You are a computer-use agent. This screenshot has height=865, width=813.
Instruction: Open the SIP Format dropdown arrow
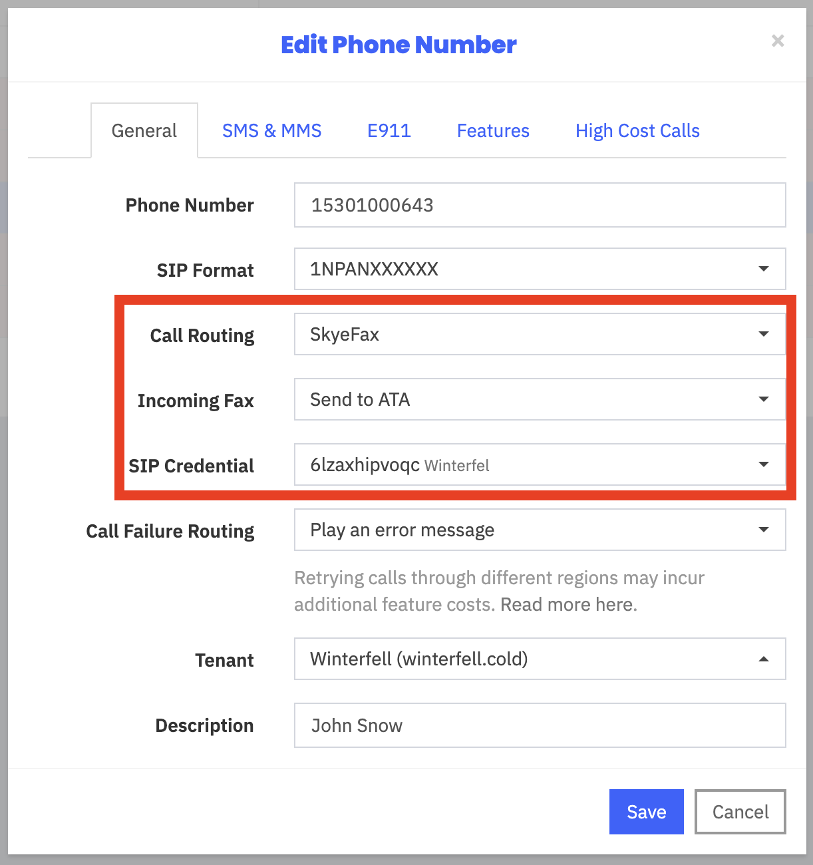764,269
